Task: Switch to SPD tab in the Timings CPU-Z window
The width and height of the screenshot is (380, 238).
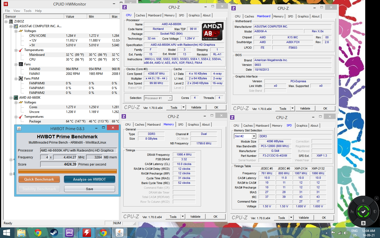Action: [x=180, y=125]
